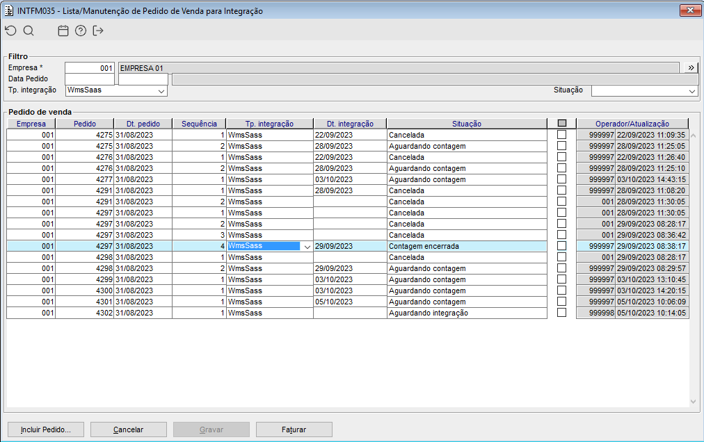The height and width of the screenshot is (442, 704).
Task: Select Pedido 4299 cell
Action: click(x=84, y=279)
